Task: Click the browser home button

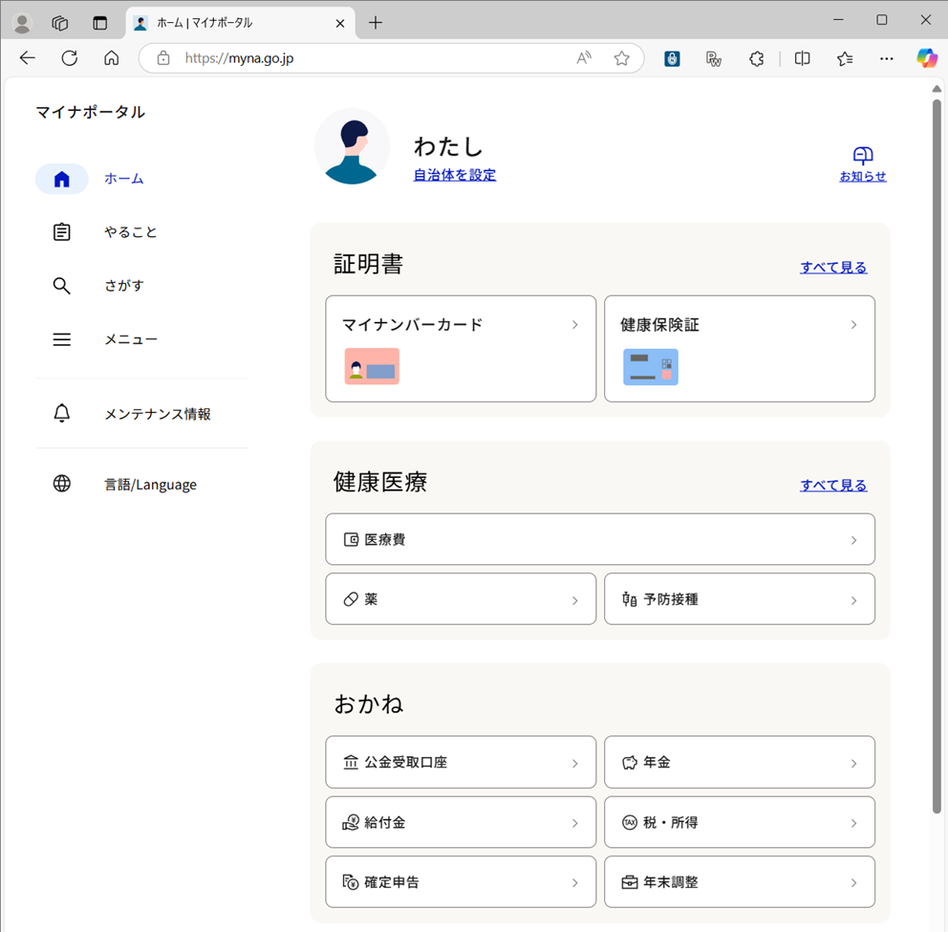Action: coord(111,58)
